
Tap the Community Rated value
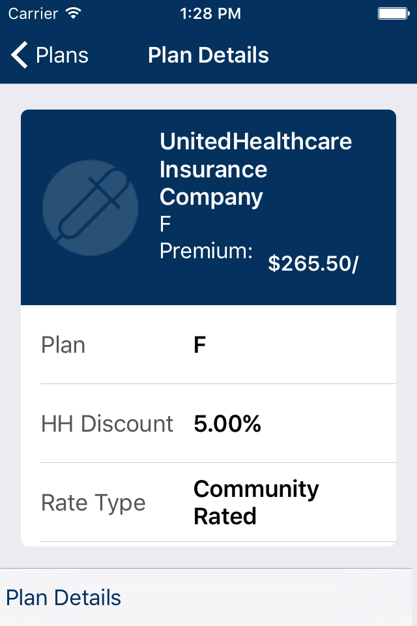pos(256,502)
